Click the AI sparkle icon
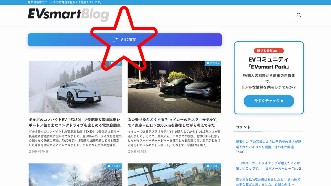The height and width of the screenshot is (186, 331). (x=116, y=40)
